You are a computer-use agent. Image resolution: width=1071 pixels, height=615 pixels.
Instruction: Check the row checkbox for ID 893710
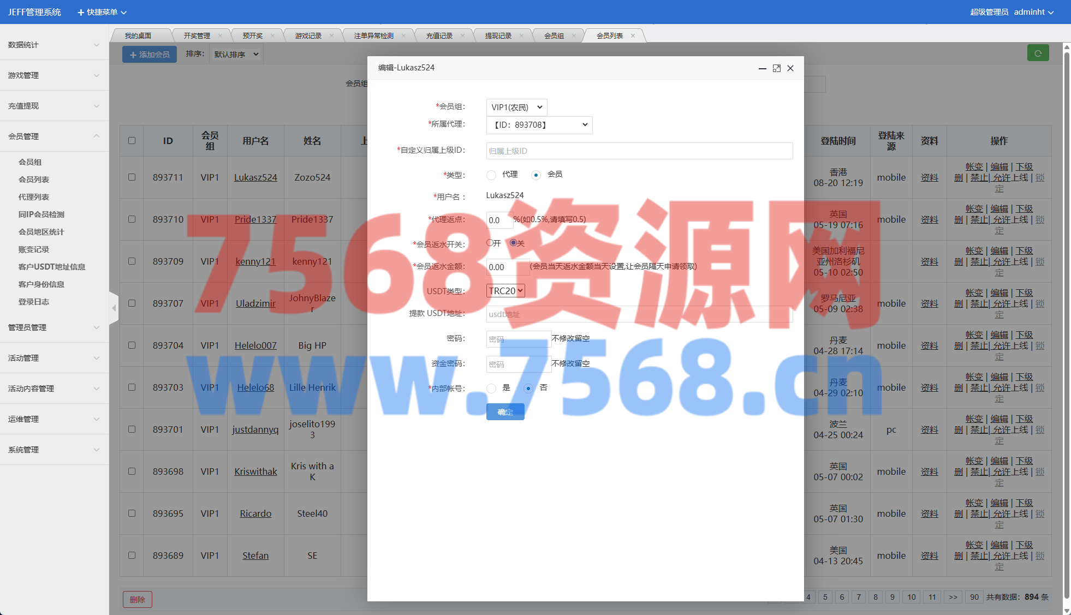[132, 219]
